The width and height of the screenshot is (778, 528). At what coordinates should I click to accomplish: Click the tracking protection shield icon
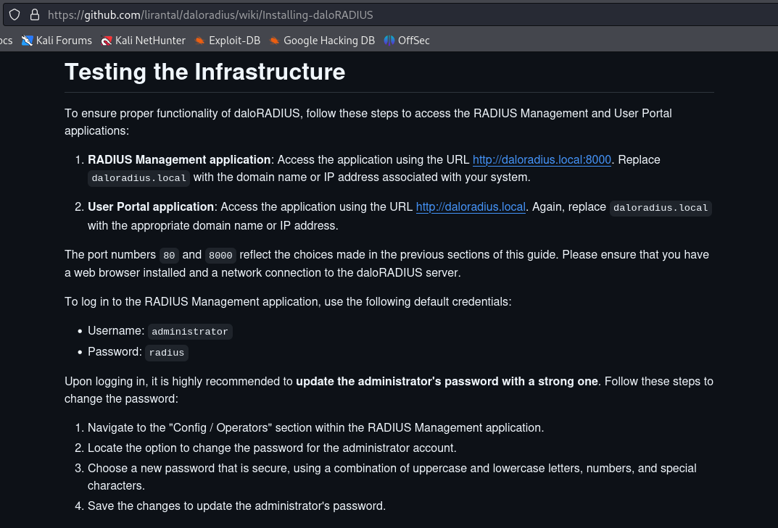15,14
